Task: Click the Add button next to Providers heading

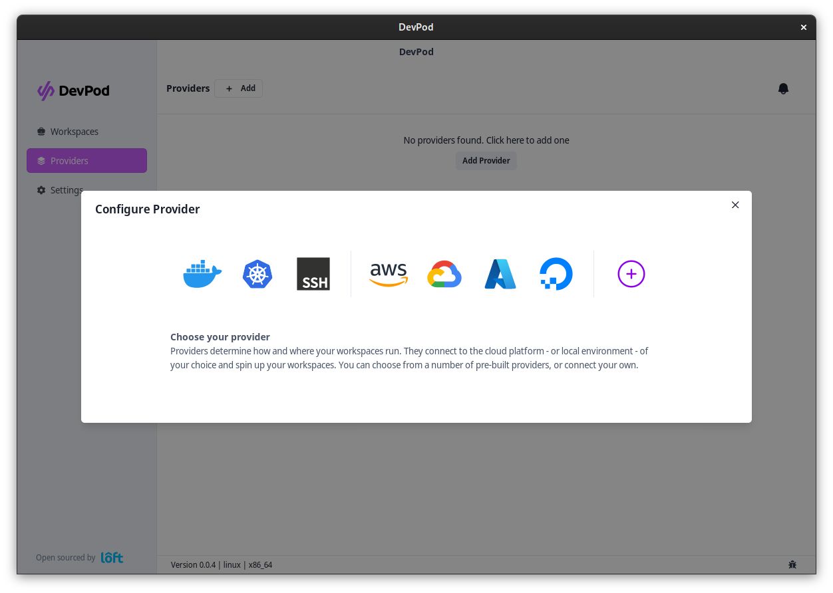Action: pyautogui.click(x=239, y=88)
